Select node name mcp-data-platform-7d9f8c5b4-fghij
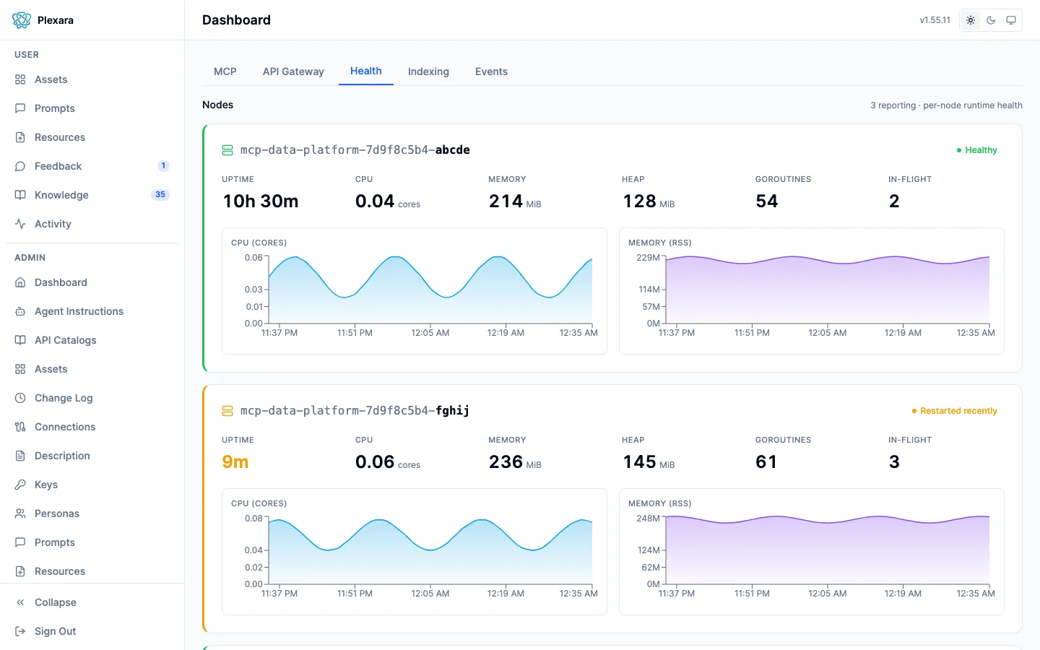This screenshot has width=1040, height=650. (x=355, y=411)
